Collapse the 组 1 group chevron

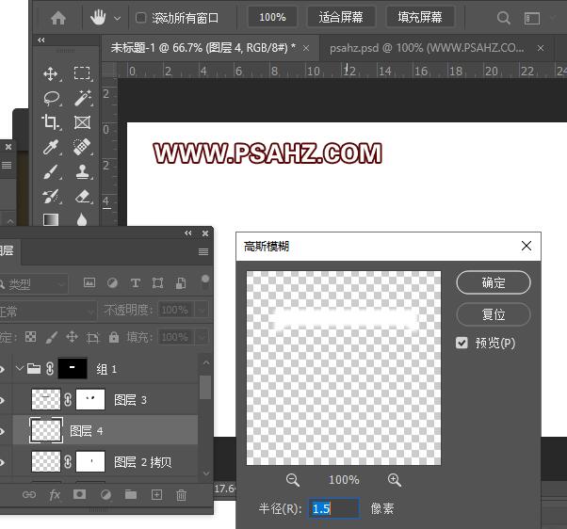(19, 369)
